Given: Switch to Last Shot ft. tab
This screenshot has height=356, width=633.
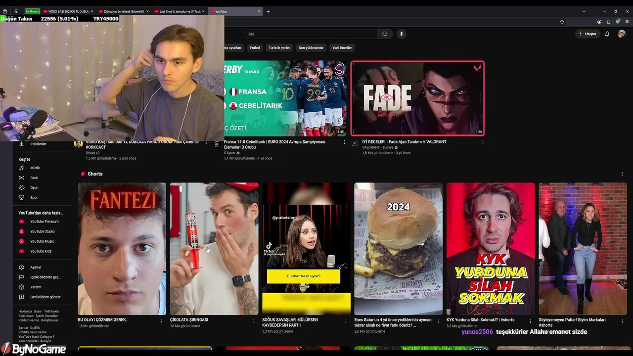Looking at the screenshot, I should 178,11.
